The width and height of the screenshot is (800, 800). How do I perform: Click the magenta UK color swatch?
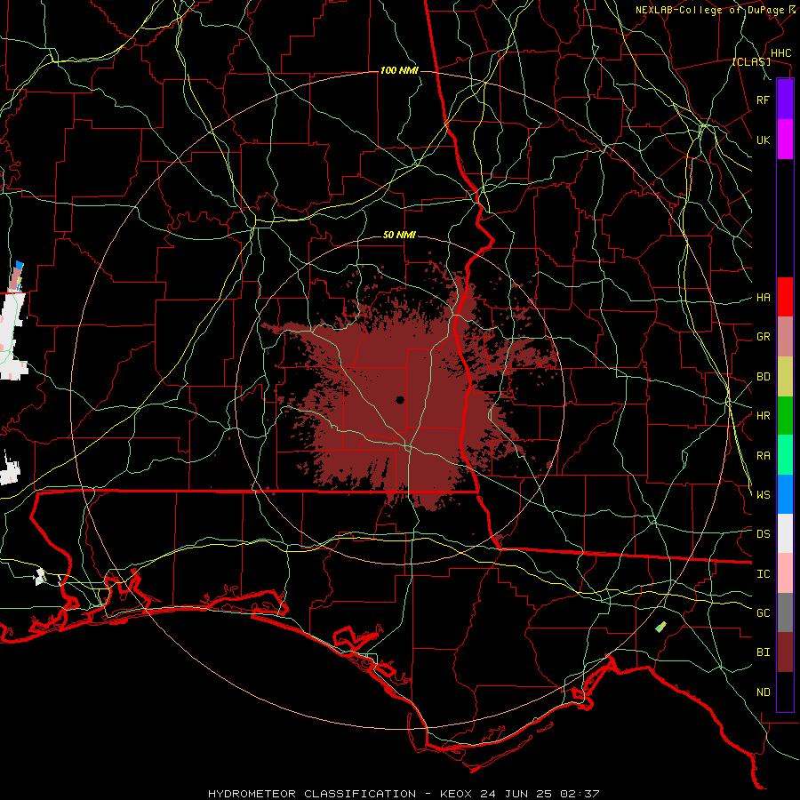click(785, 140)
